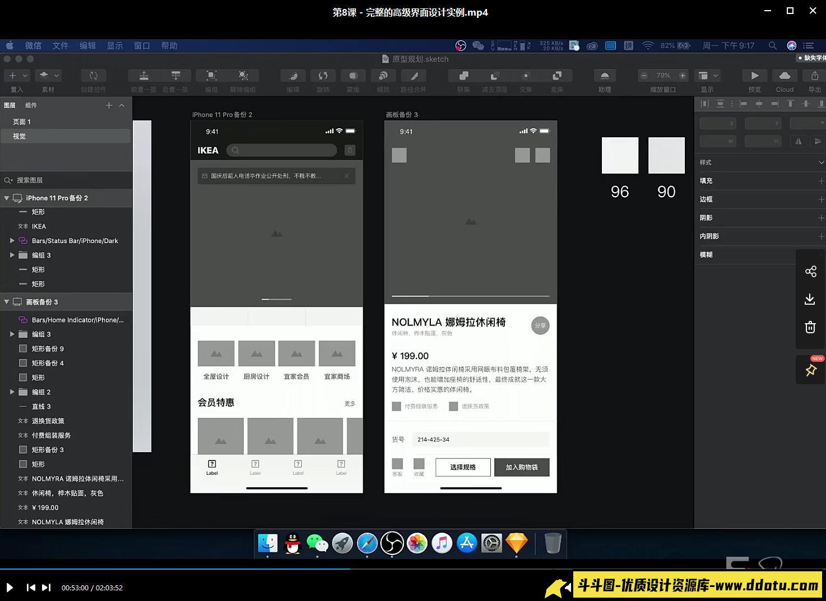Collapse the iPhone 11 Pro 备份 2 artboard
This screenshot has height=601, width=826.
point(7,198)
